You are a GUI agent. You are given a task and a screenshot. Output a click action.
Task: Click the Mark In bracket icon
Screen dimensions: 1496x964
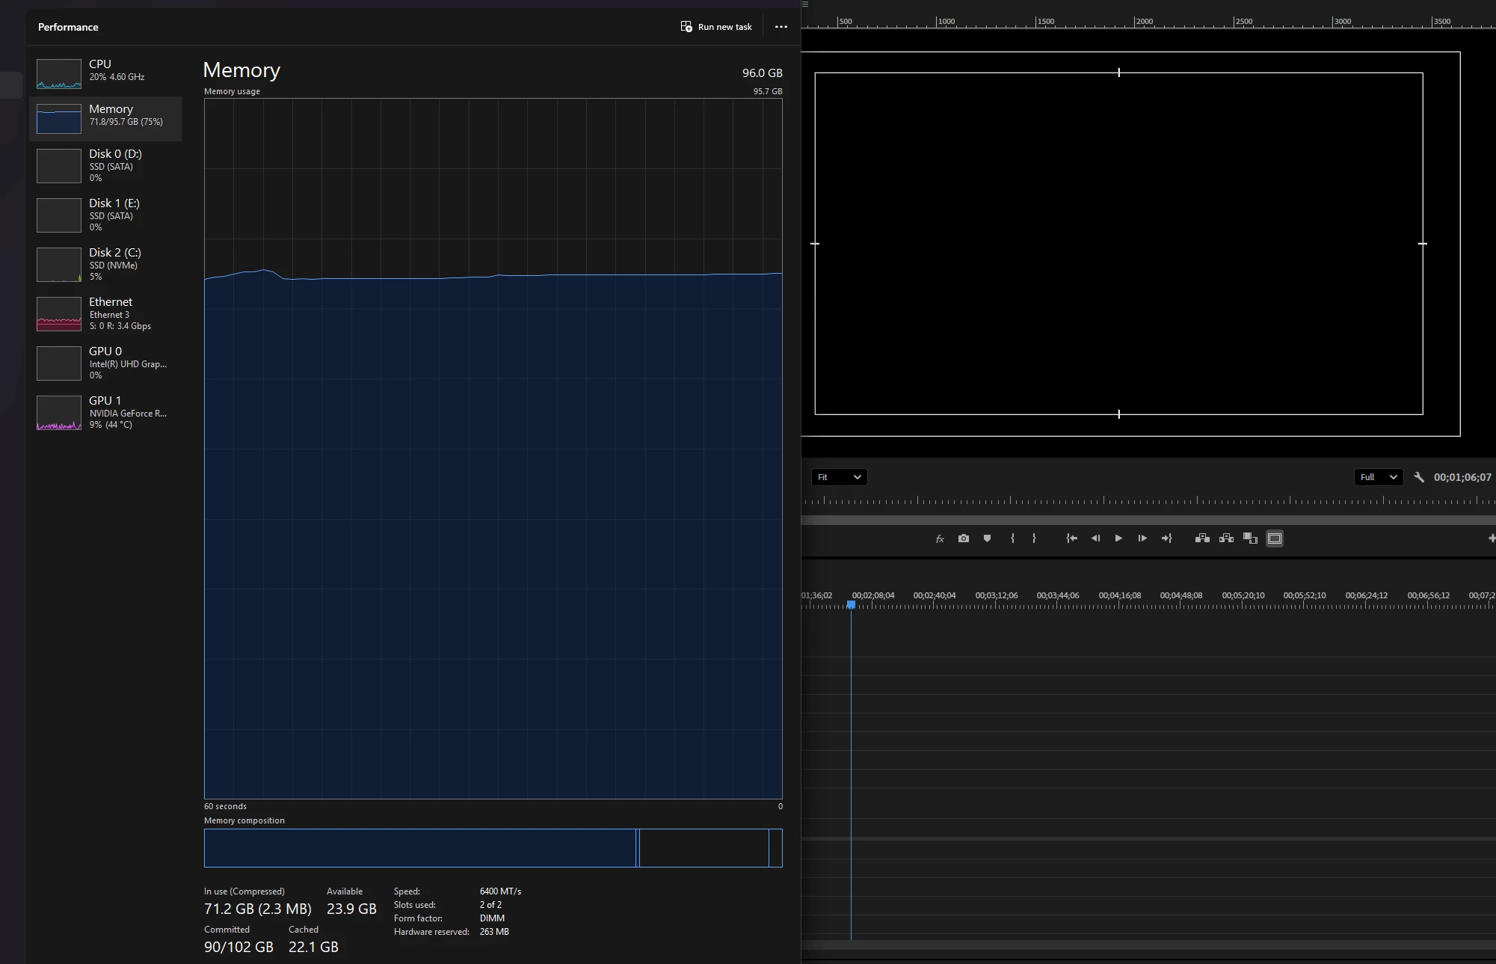tap(1012, 538)
